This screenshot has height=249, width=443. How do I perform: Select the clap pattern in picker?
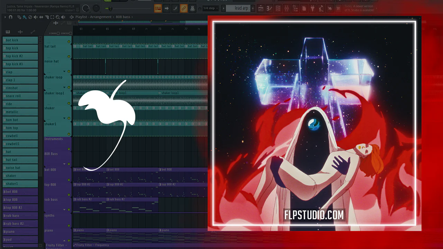[x=20, y=72]
